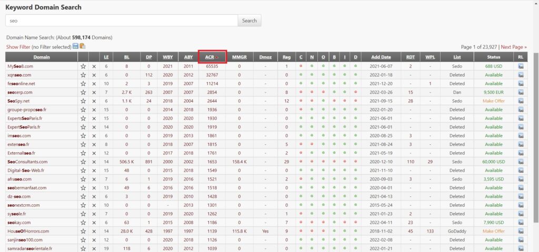The width and height of the screenshot is (539, 252).
Task: Click the page vertical scrollbar
Action: pyautogui.click(x=536, y=137)
